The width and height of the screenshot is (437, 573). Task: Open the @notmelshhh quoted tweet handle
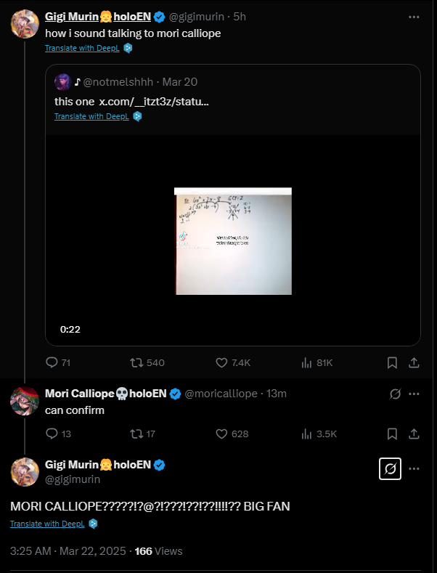(118, 82)
